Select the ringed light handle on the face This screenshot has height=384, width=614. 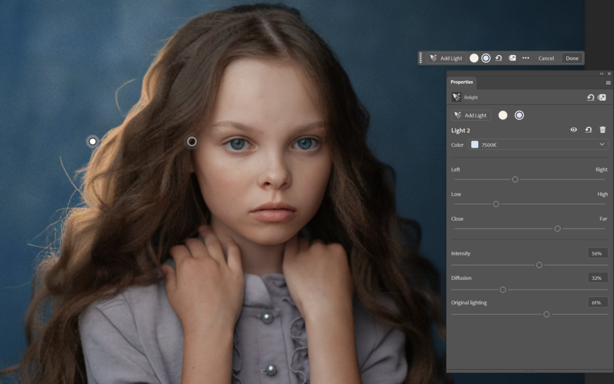(x=192, y=142)
